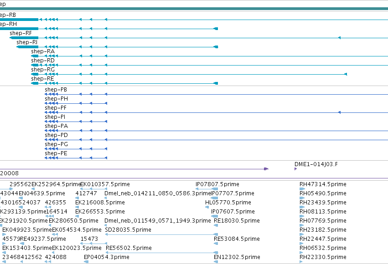Click shep-PD protein label
The width and height of the screenshot is (388, 264).
point(56,135)
